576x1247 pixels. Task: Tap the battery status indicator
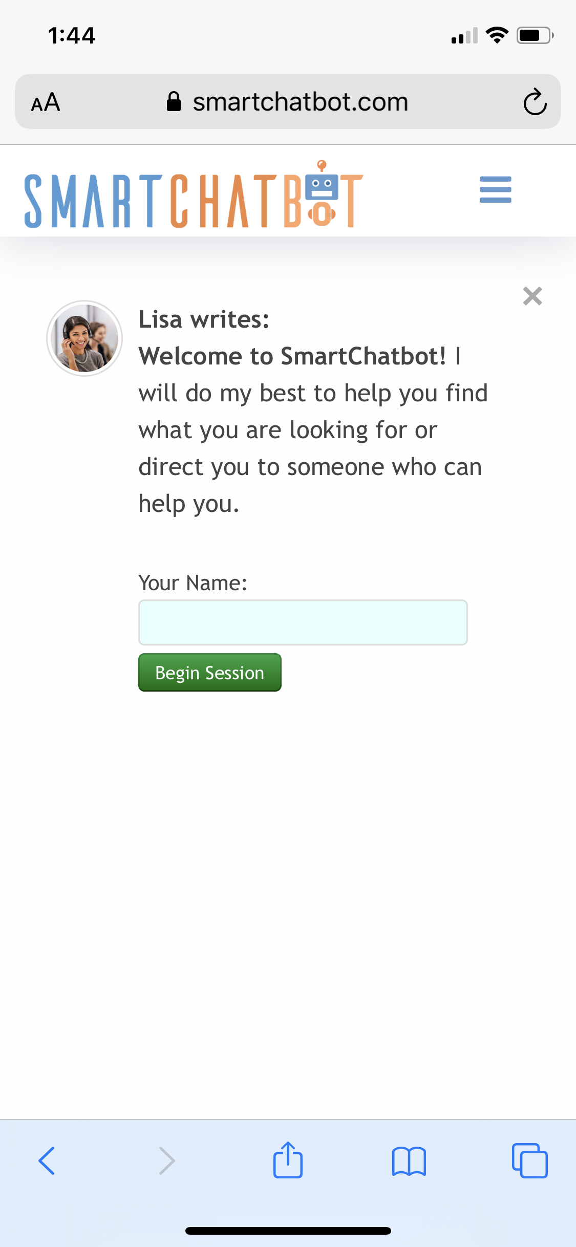coord(535,35)
